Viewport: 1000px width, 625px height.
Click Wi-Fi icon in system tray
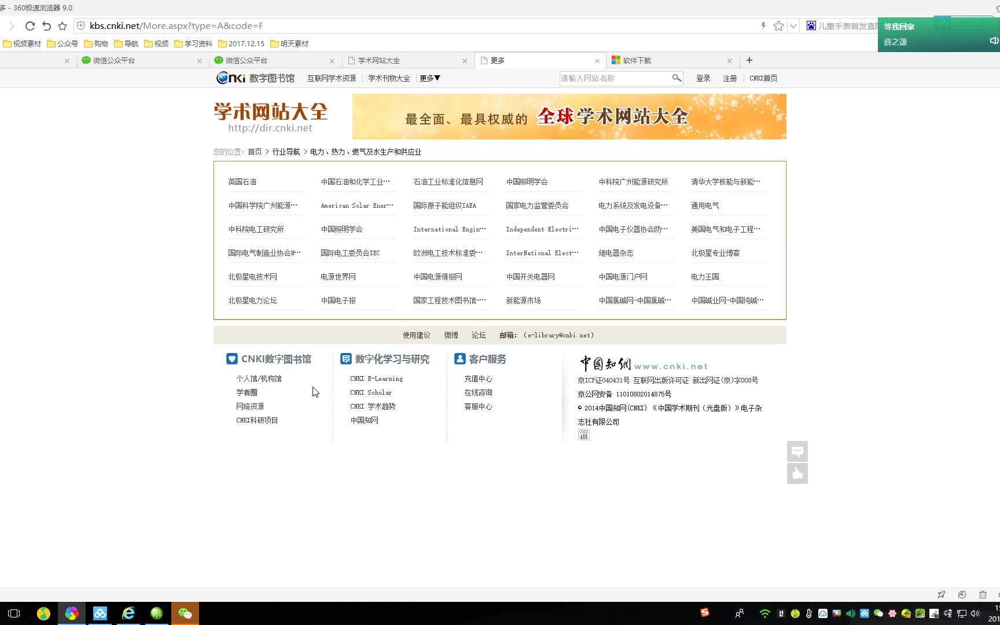pyautogui.click(x=764, y=613)
